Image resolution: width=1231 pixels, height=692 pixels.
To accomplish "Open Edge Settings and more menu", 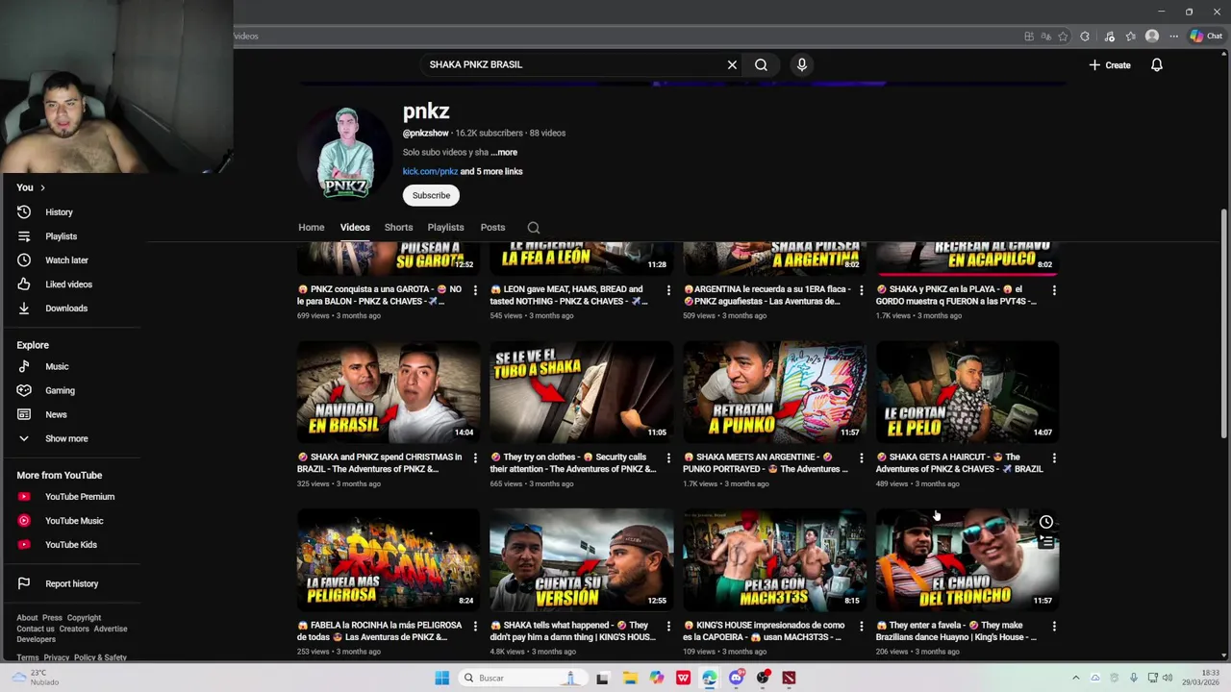I will point(1173,37).
